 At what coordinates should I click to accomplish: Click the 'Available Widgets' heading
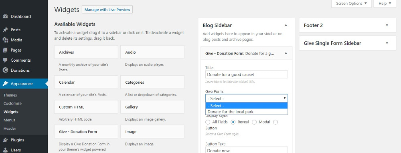(75, 24)
